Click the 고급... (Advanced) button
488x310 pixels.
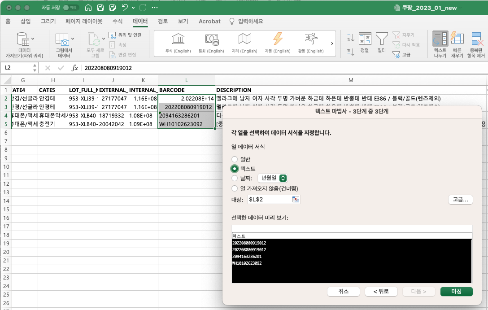click(460, 200)
